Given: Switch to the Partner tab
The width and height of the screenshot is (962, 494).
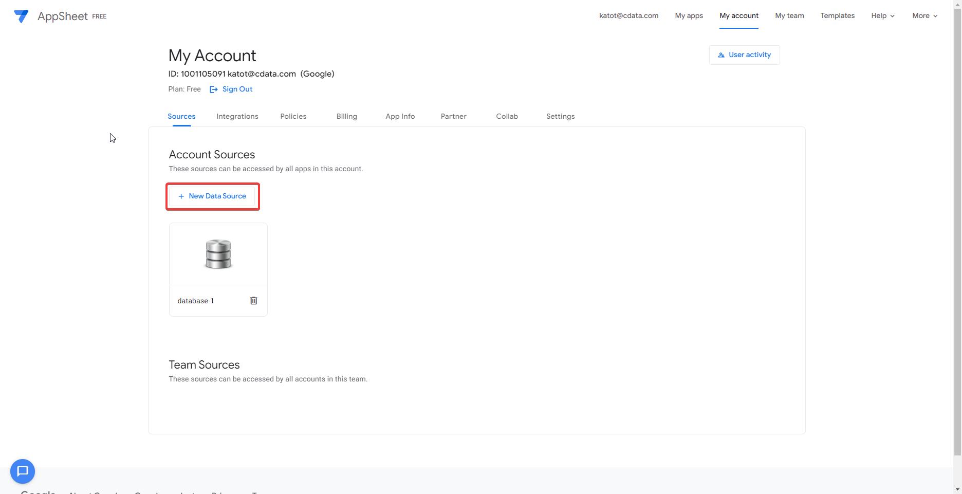Looking at the screenshot, I should click(454, 117).
